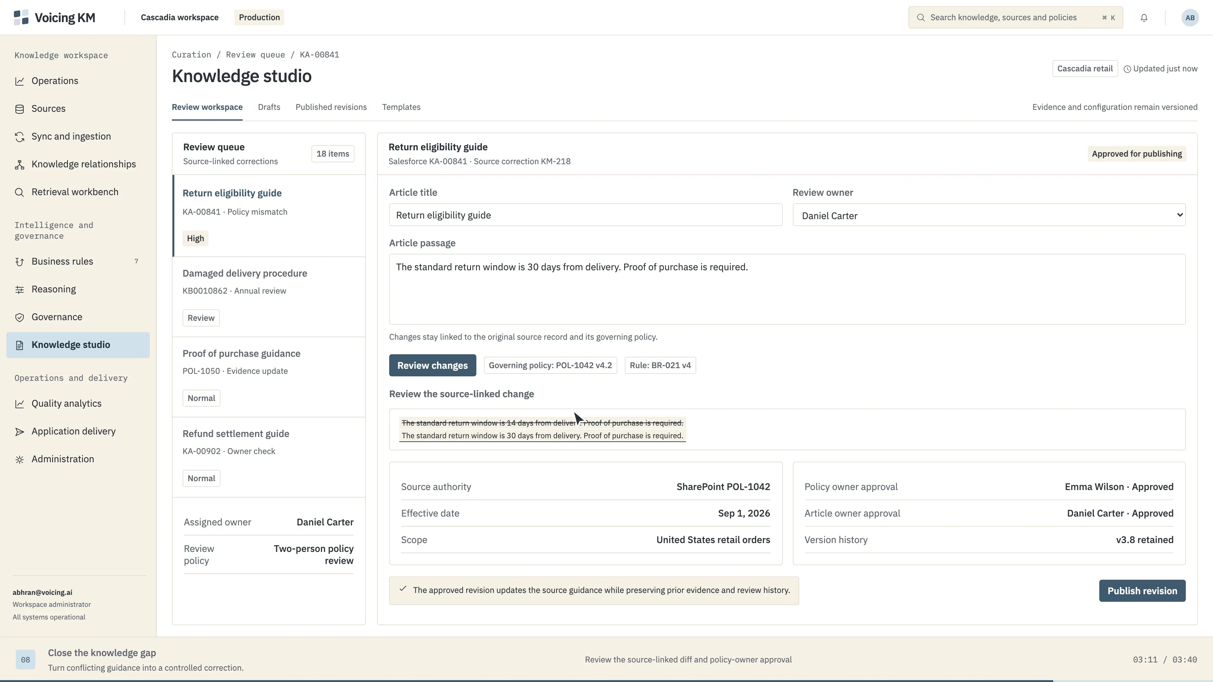The image size is (1213, 682).
Task: Switch to the Drafts tab
Action: click(269, 107)
